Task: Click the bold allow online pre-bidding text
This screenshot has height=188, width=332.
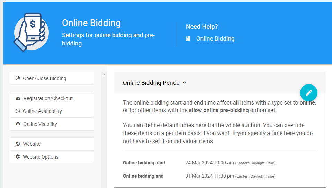Action: (x=219, y=110)
